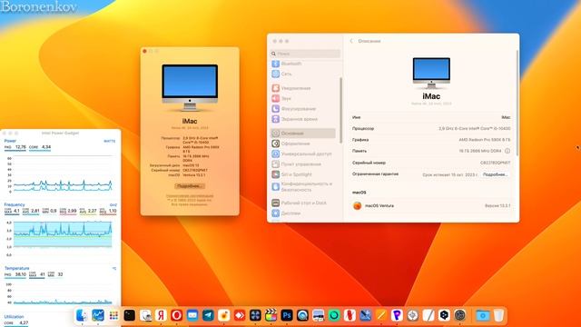Click the Settings search field

305,54
